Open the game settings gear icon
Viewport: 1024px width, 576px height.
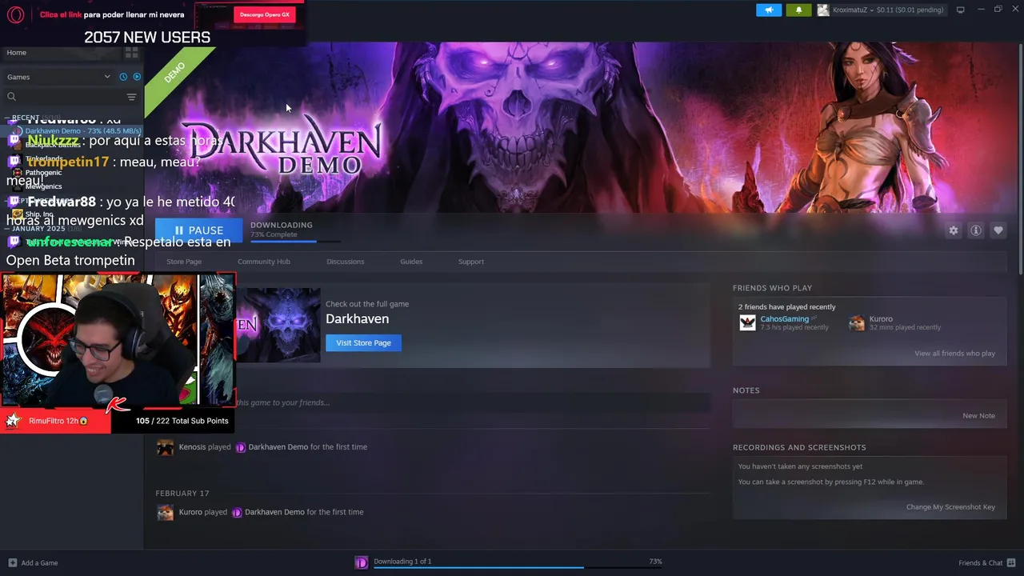click(954, 230)
